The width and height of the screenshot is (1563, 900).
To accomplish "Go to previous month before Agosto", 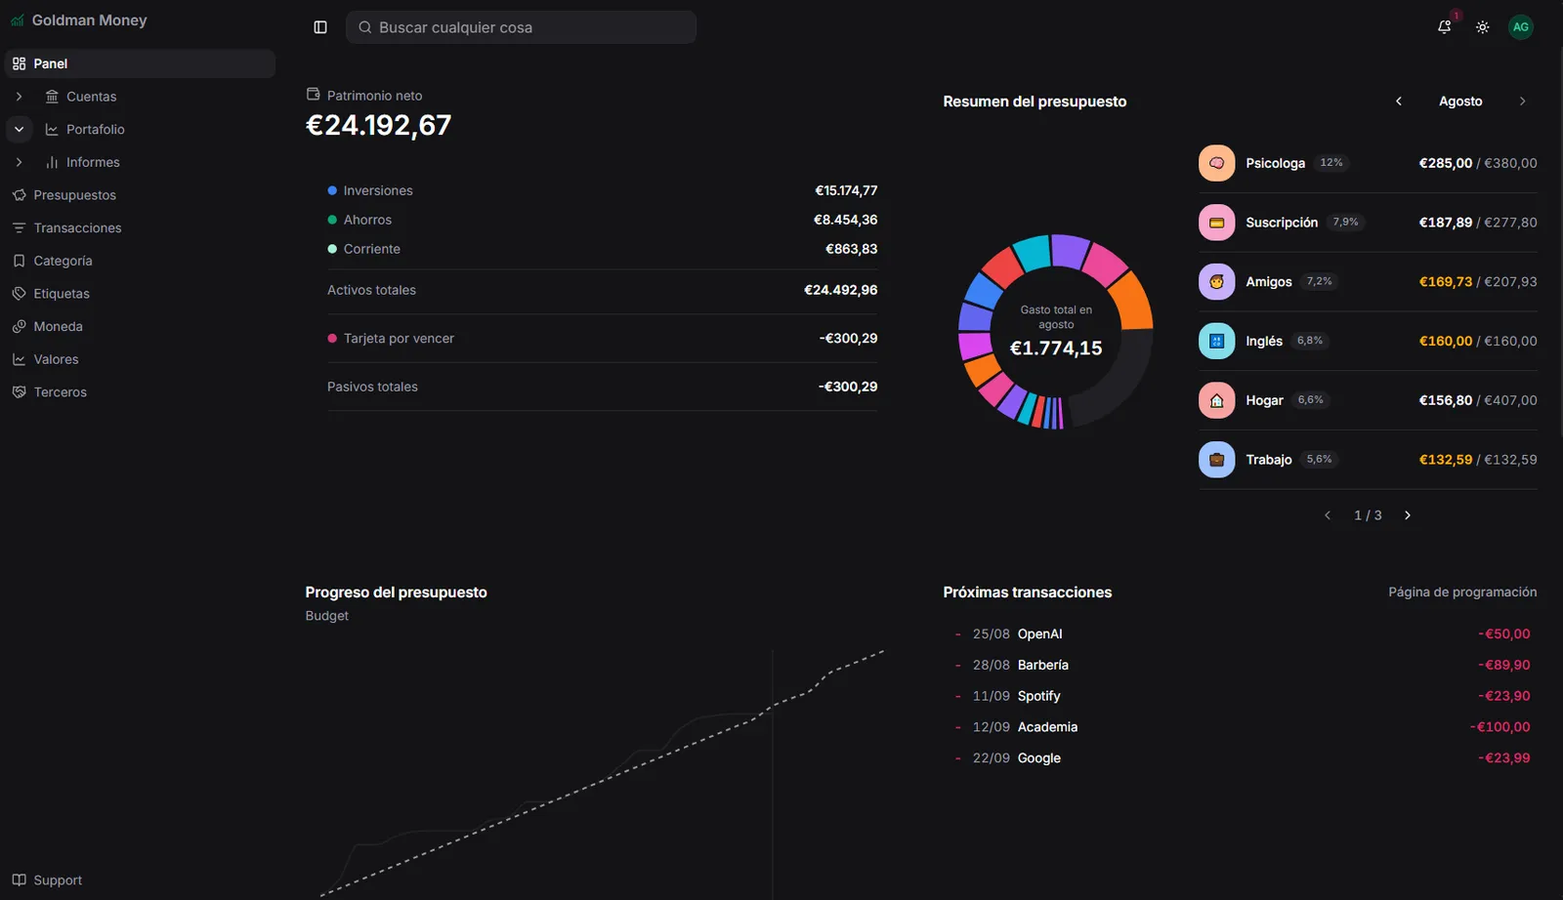I will (1399, 102).
